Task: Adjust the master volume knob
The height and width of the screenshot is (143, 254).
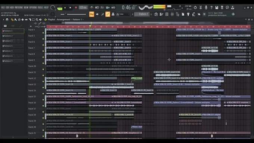Action: coord(53,7)
